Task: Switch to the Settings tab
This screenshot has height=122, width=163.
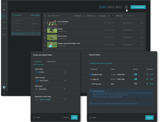Action: click(x=38, y=61)
